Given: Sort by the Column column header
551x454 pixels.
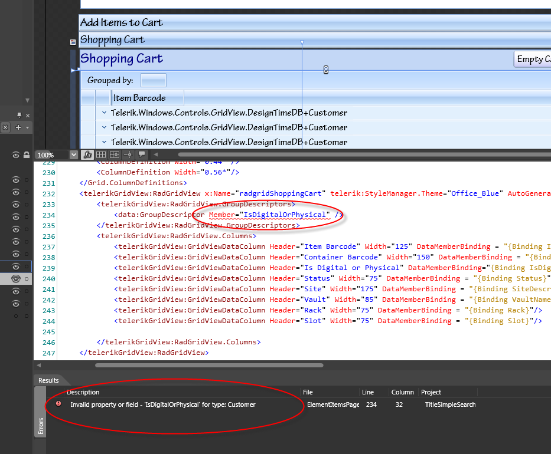Looking at the screenshot, I should click(x=403, y=392).
